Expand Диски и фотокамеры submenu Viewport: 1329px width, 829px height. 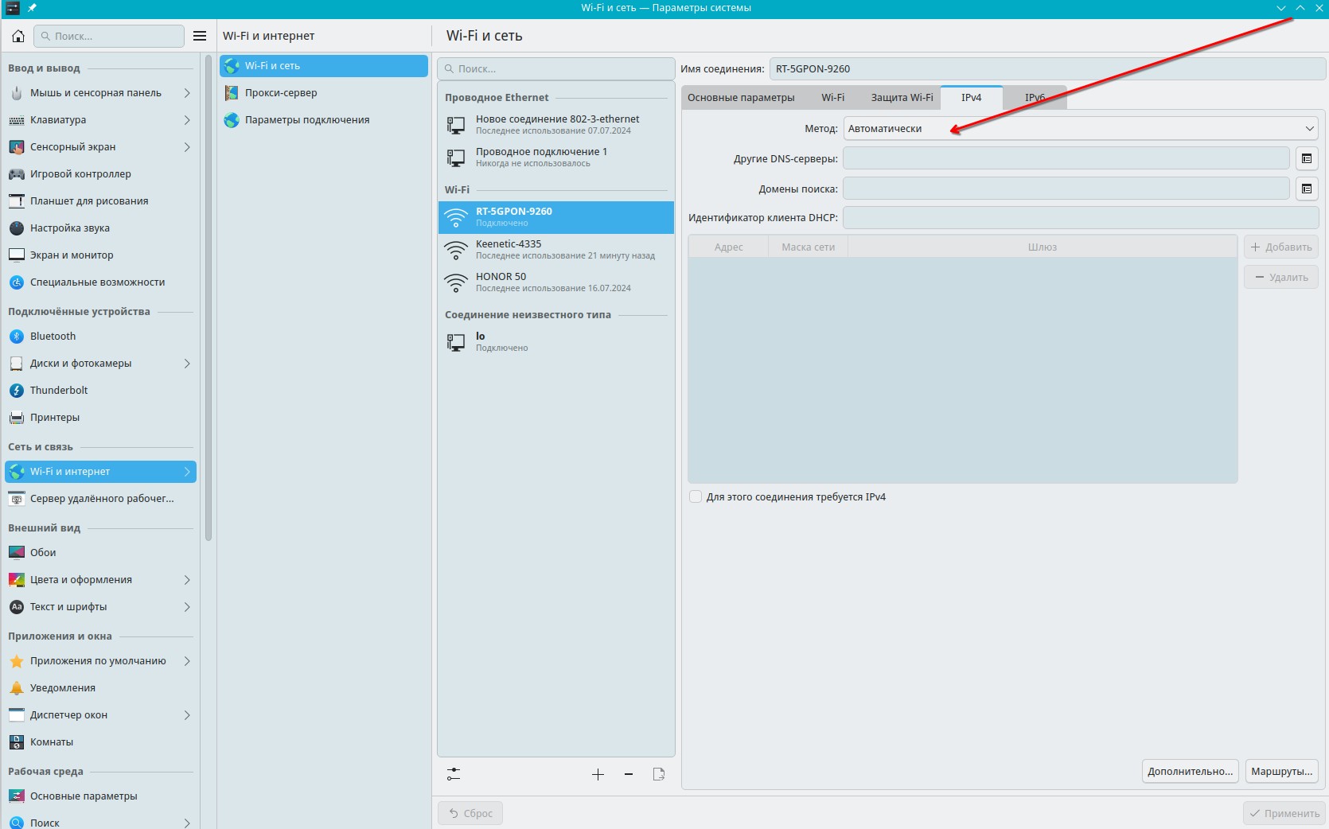click(187, 364)
